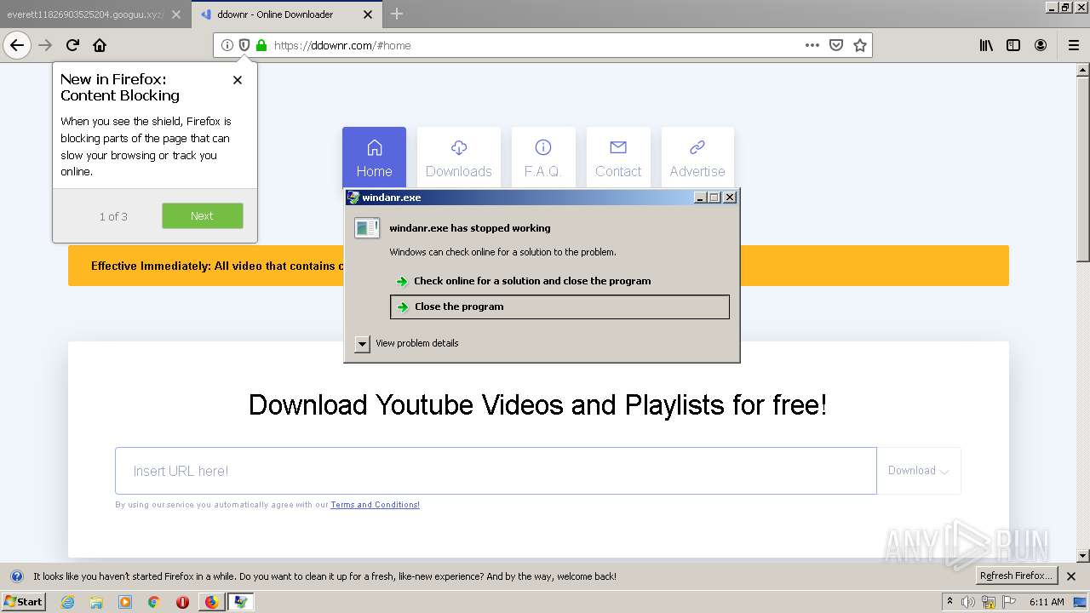The width and height of the screenshot is (1090, 613).
Task: Open the content blocking shield icon
Action: pyautogui.click(x=244, y=45)
